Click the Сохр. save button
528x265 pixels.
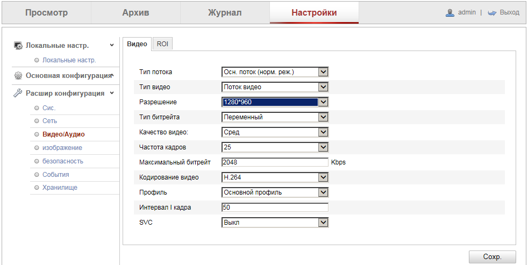click(493, 257)
